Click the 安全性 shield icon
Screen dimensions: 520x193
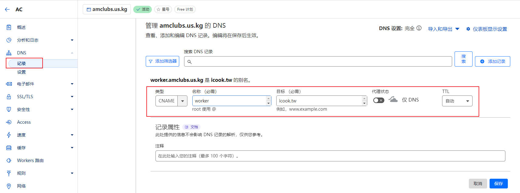pos(9,109)
